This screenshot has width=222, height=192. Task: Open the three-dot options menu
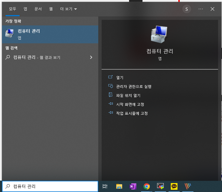[201, 9]
